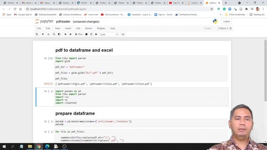This screenshot has width=267, height=150.
Task: Go back in the browser
Action: [4, 9]
